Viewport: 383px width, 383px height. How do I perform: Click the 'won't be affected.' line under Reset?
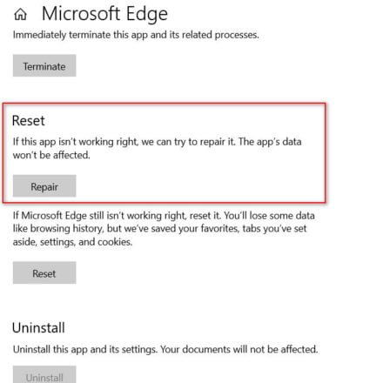51,155
